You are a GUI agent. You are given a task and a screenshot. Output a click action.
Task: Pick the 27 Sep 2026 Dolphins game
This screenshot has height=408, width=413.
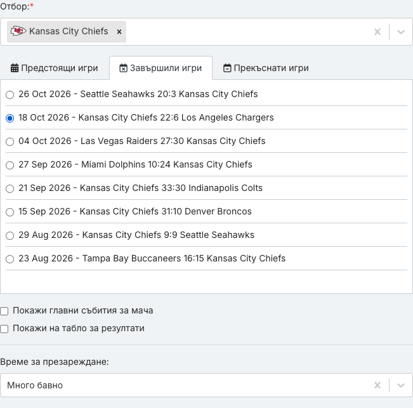point(10,165)
